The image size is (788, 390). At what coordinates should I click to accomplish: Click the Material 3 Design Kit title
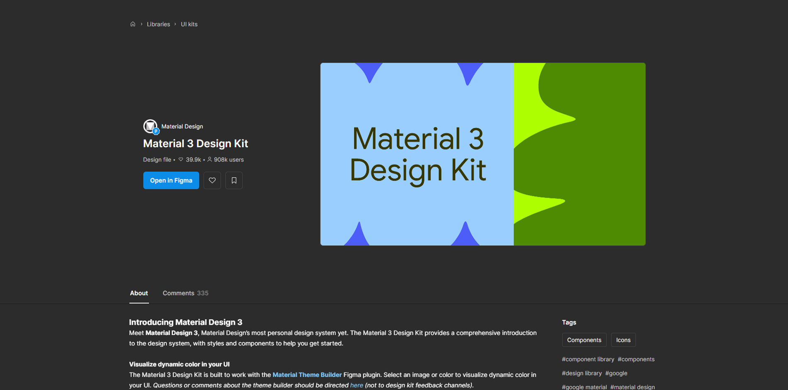coord(196,144)
